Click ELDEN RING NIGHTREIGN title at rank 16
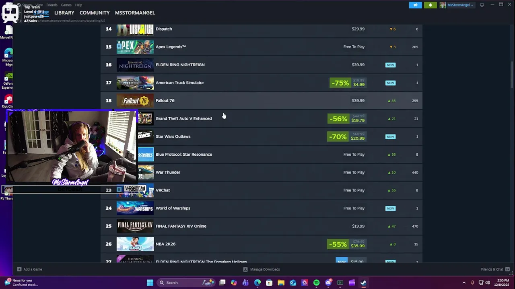Screen dimensions: 515x289 180,65
